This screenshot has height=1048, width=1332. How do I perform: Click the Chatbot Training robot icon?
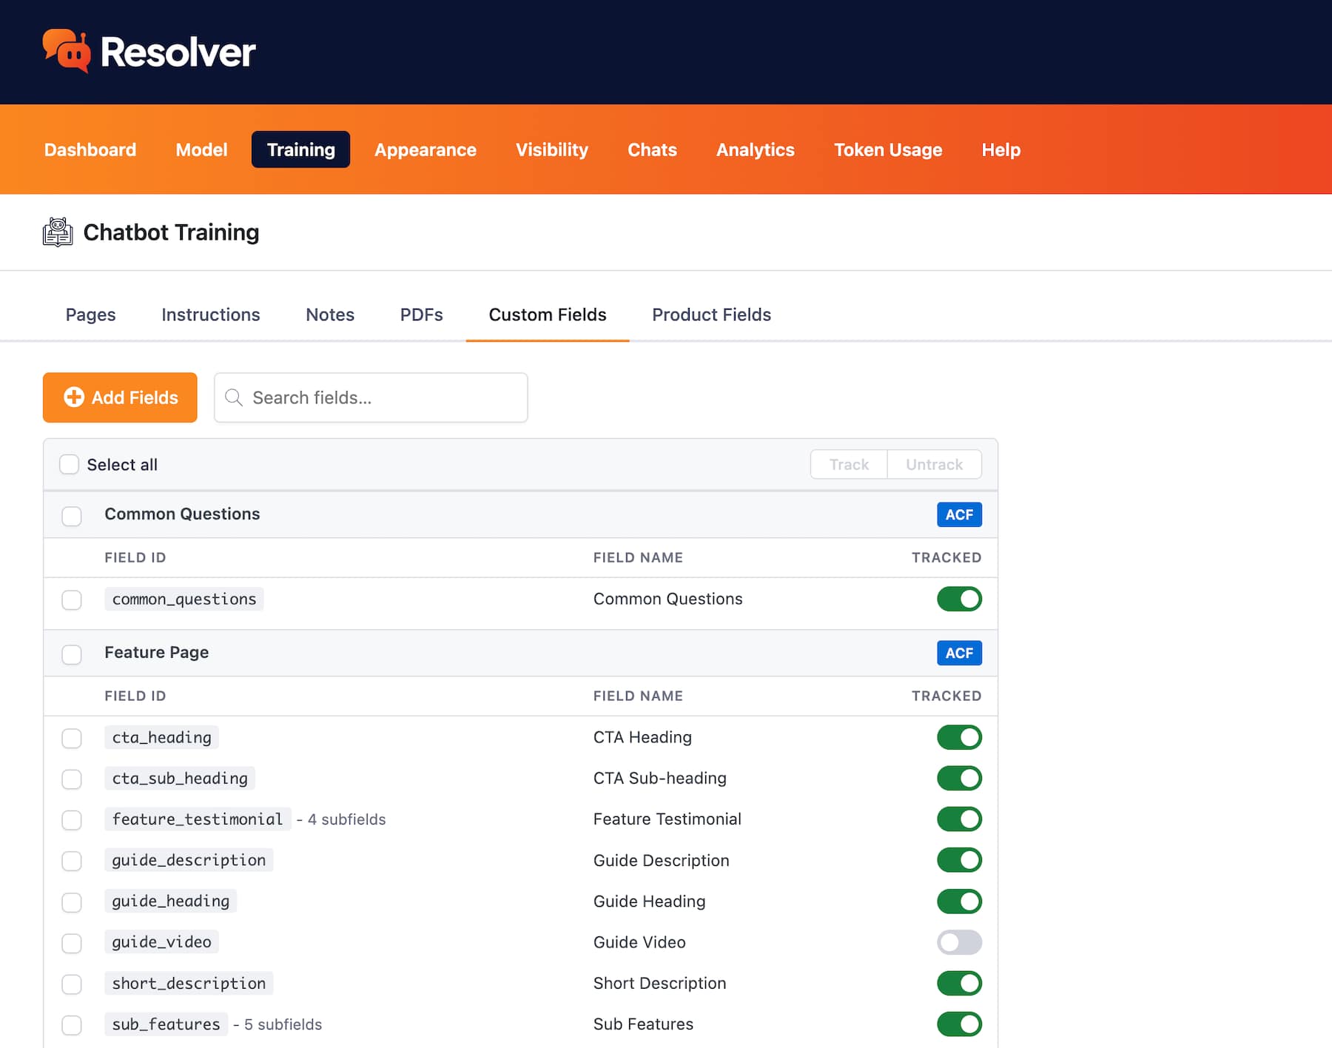58,232
